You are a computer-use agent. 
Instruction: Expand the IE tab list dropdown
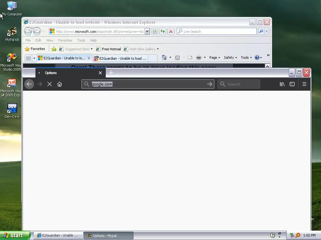click(34, 58)
